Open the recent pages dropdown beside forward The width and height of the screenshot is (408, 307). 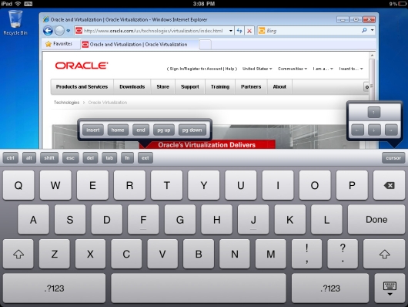pos(69,31)
